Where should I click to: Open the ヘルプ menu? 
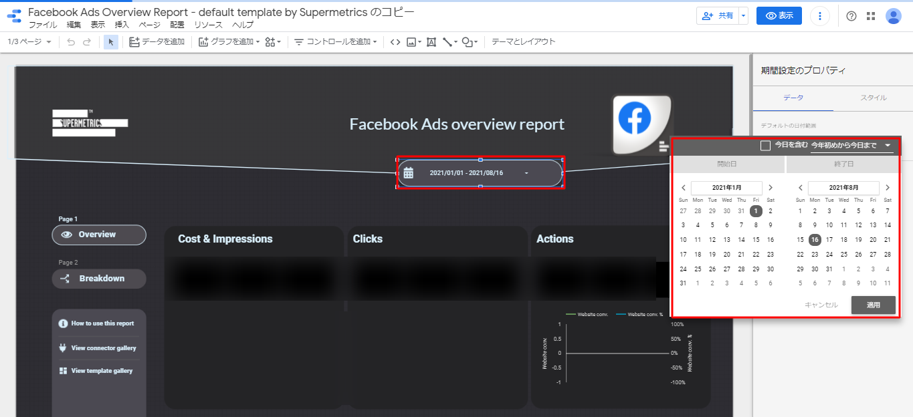243,25
